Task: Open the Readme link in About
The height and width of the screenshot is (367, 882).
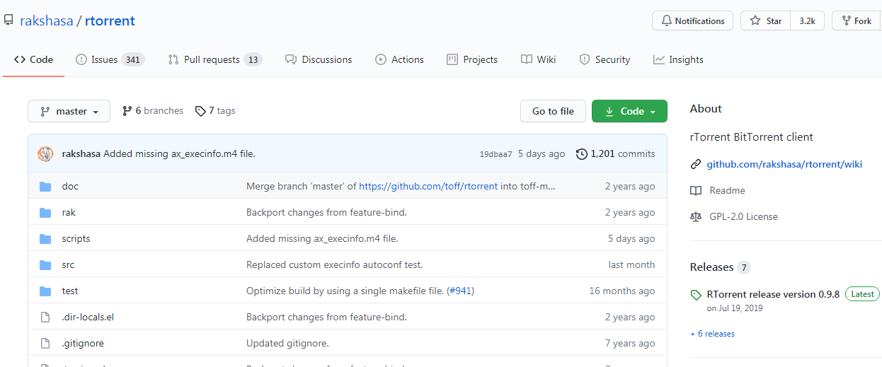Action: click(727, 190)
